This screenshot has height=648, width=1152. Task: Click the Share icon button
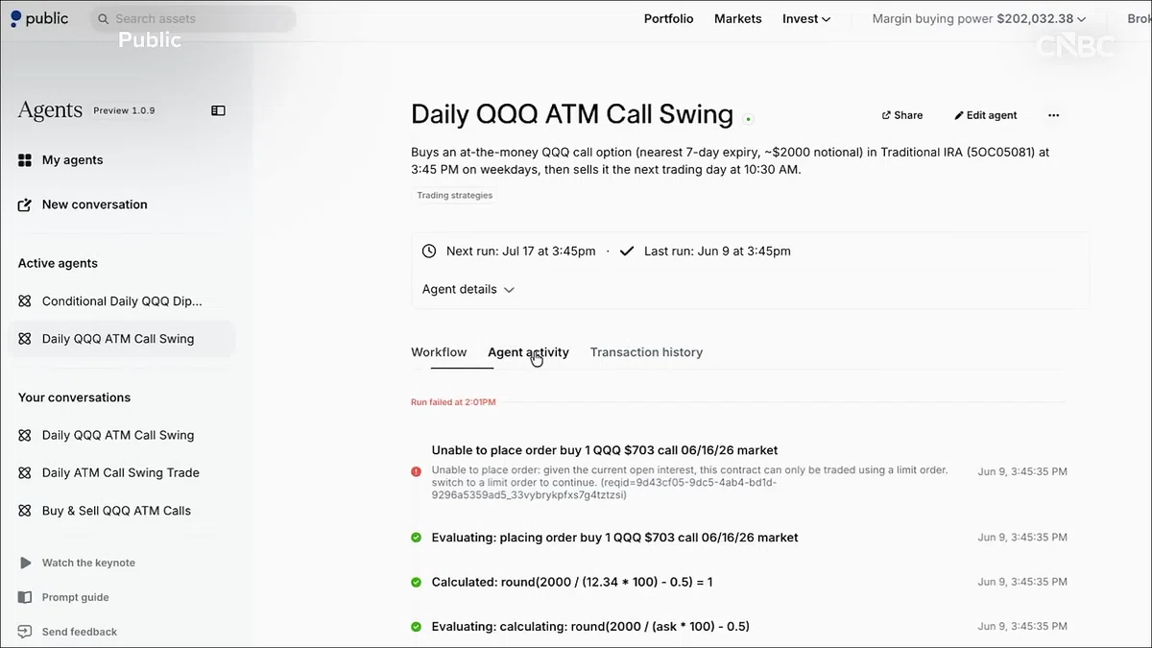(902, 115)
